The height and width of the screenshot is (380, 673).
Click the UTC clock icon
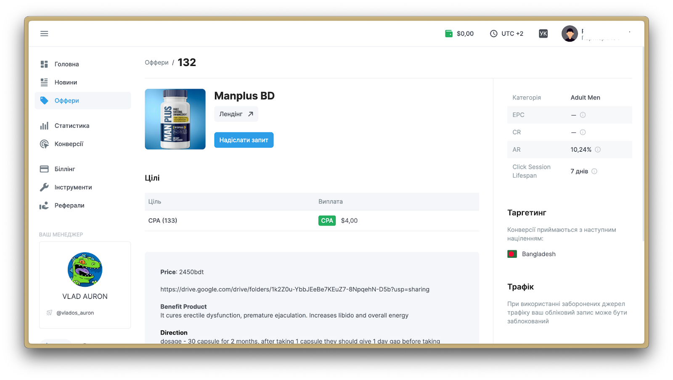493,34
